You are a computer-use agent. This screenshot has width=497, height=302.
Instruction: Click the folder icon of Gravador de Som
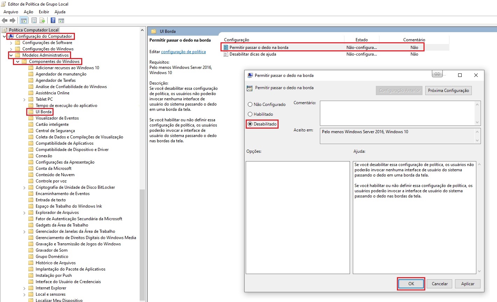31,250
